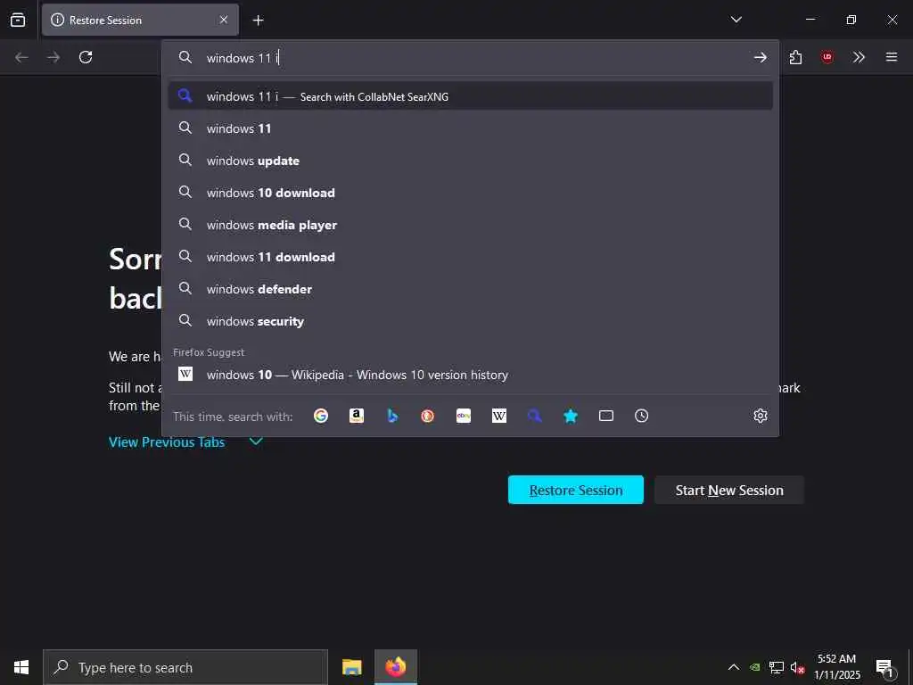Search this time with eBay
This screenshot has width=913, height=685.
[x=464, y=416]
